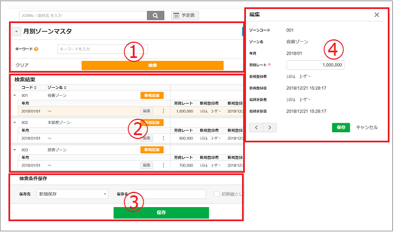Focus the JOBNo. / 案件名 search field
Screen dimensions: 394x233
(83, 16)
